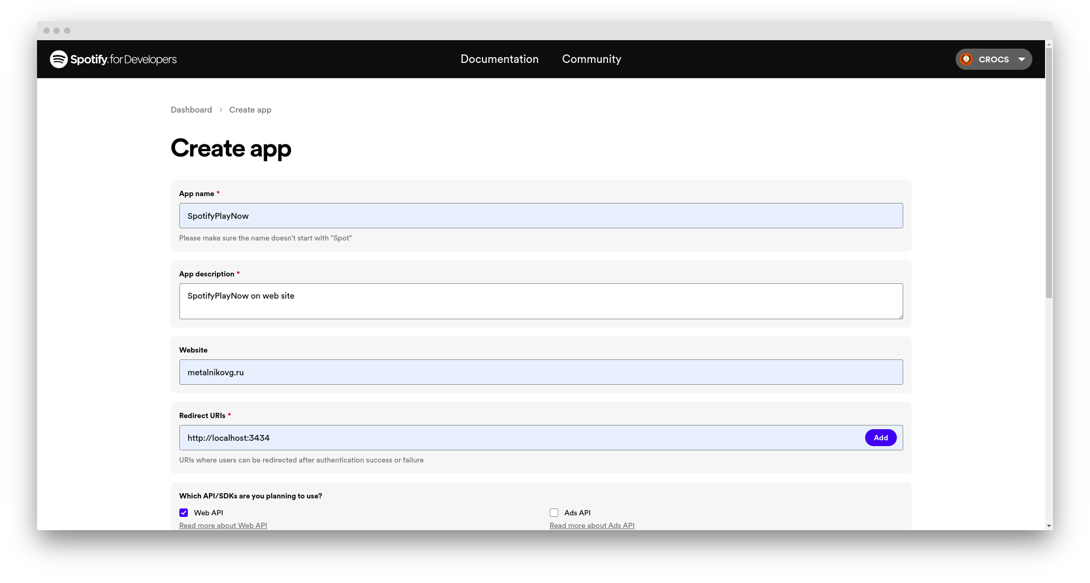This screenshot has height=583, width=1090.
Task: Open the Community menu
Action: click(592, 59)
